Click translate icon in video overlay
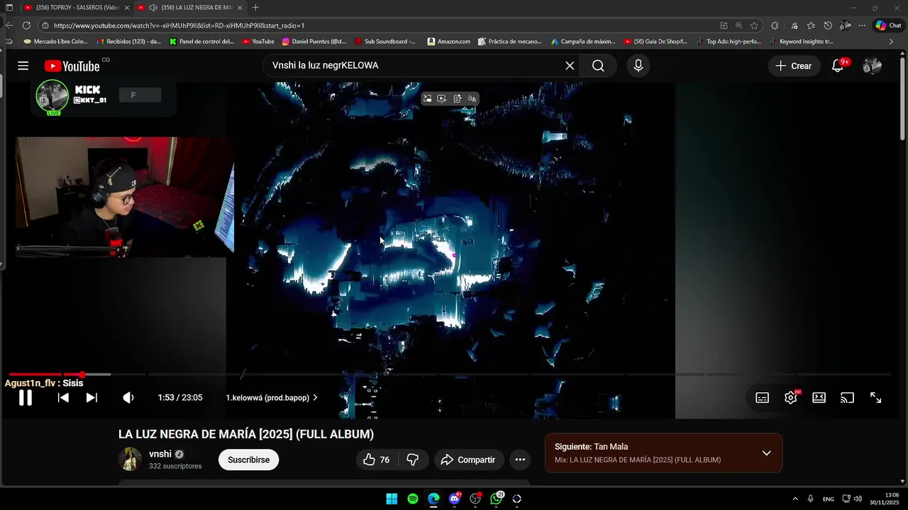This screenshot has width=908, height=510. click(472, 98)
